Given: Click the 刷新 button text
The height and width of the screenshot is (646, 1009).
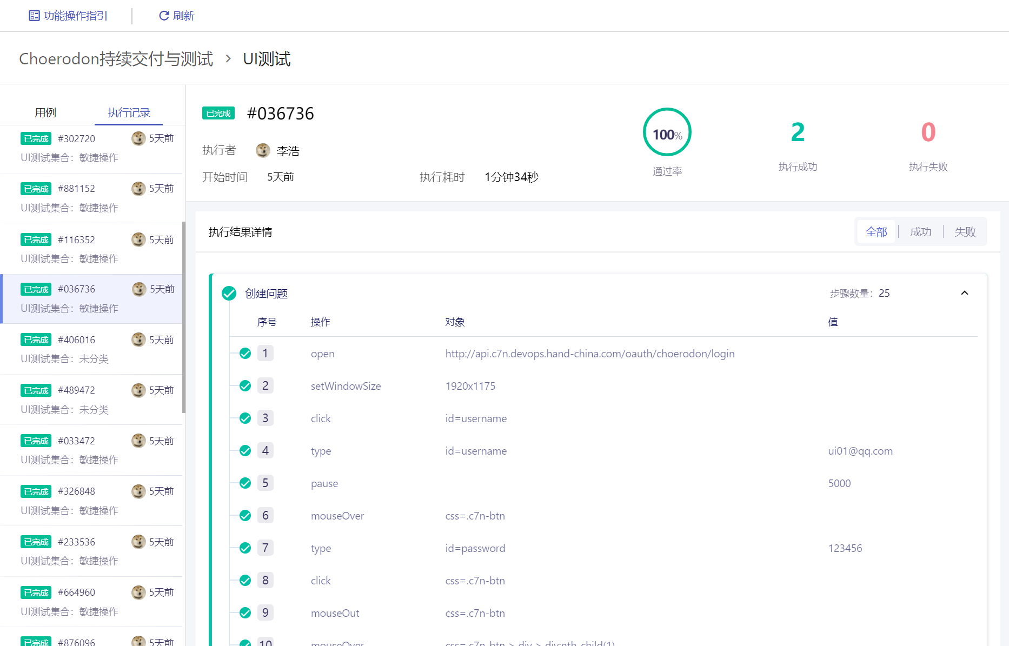Looking at the screenshot, I should 184,16.
